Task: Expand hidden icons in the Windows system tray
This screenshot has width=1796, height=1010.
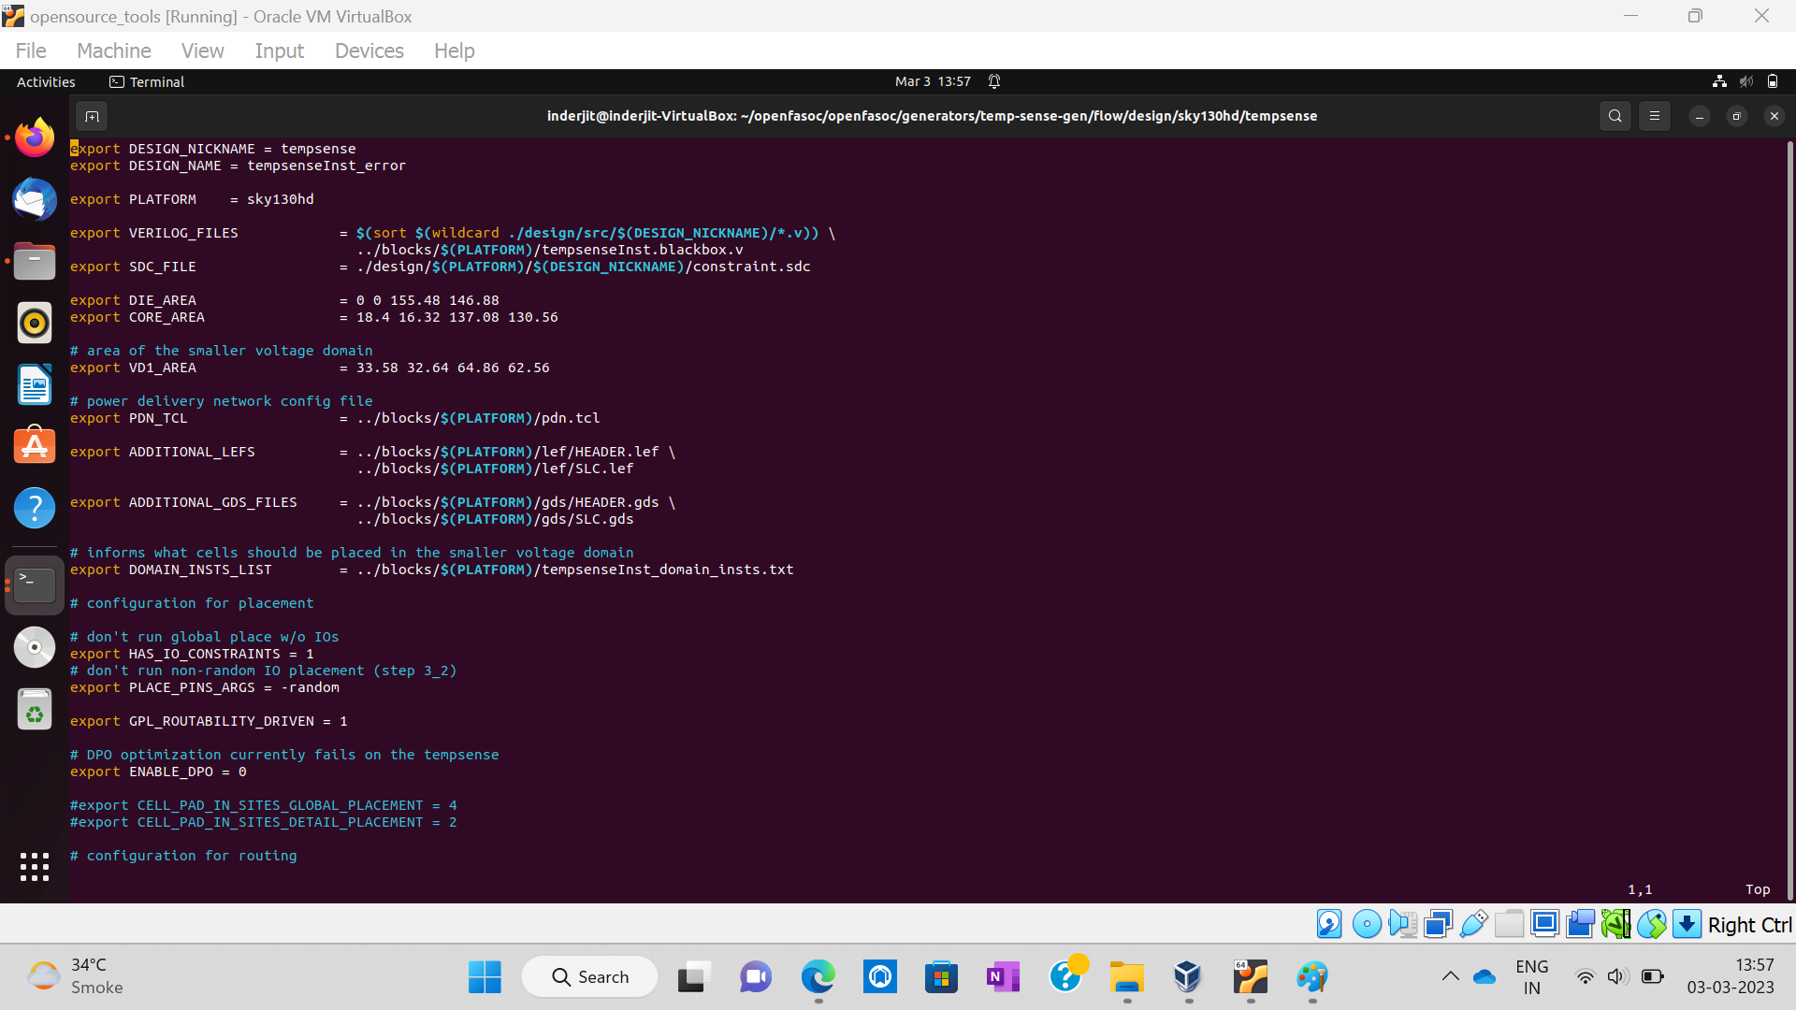Action: (1451, 975)
